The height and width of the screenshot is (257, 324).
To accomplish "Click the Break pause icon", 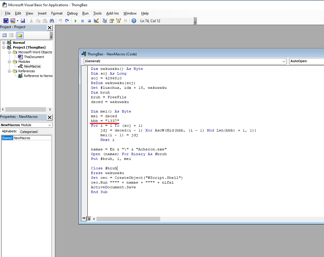I will point(82,21).
